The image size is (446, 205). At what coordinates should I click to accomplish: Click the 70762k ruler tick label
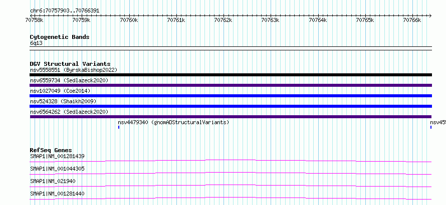coord(224,20)
